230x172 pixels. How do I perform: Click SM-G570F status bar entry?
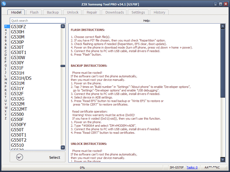pyautogui.click(x=177, y=167)
